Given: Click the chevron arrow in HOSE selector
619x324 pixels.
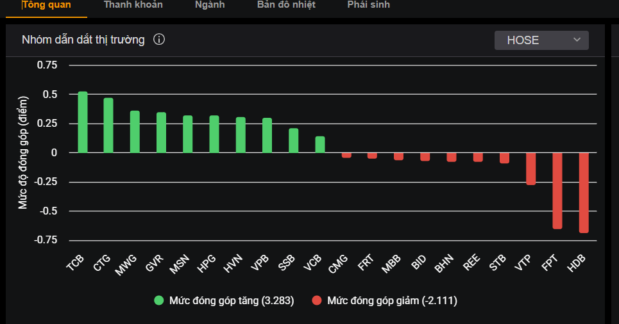Looking at the screenshot, I should point(577,40).
